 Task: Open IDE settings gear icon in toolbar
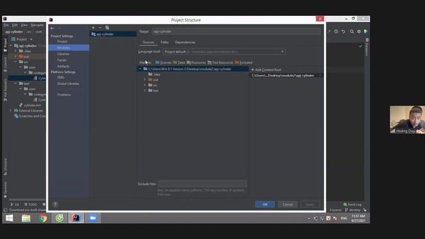[x=359, y=31]
